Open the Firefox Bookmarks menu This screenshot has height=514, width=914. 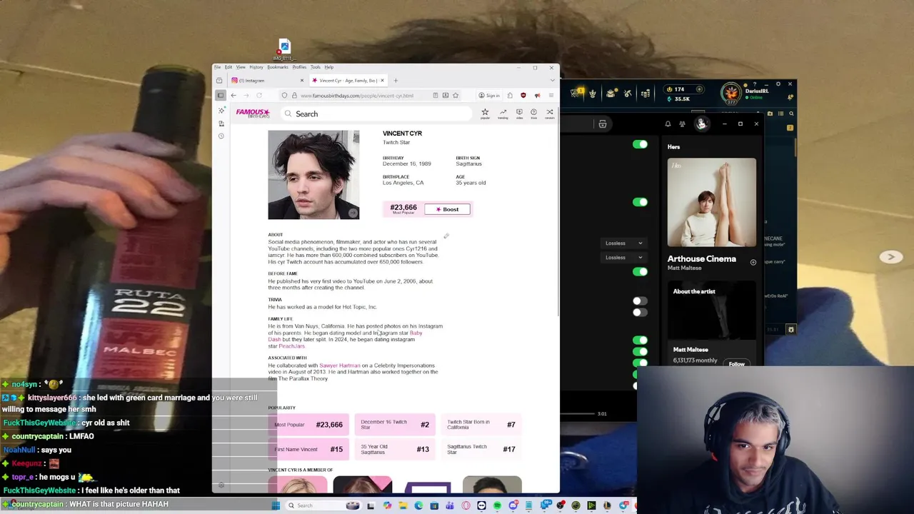point(278,67)
